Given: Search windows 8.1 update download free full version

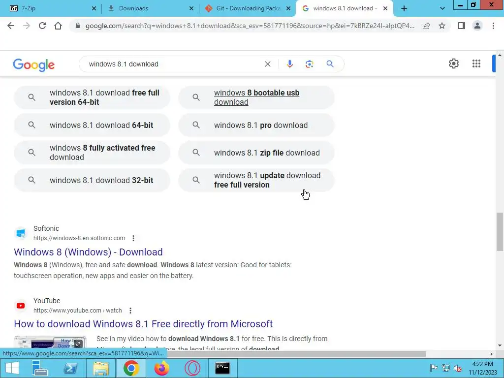Looking at the screenshot, I should (256, 180).
